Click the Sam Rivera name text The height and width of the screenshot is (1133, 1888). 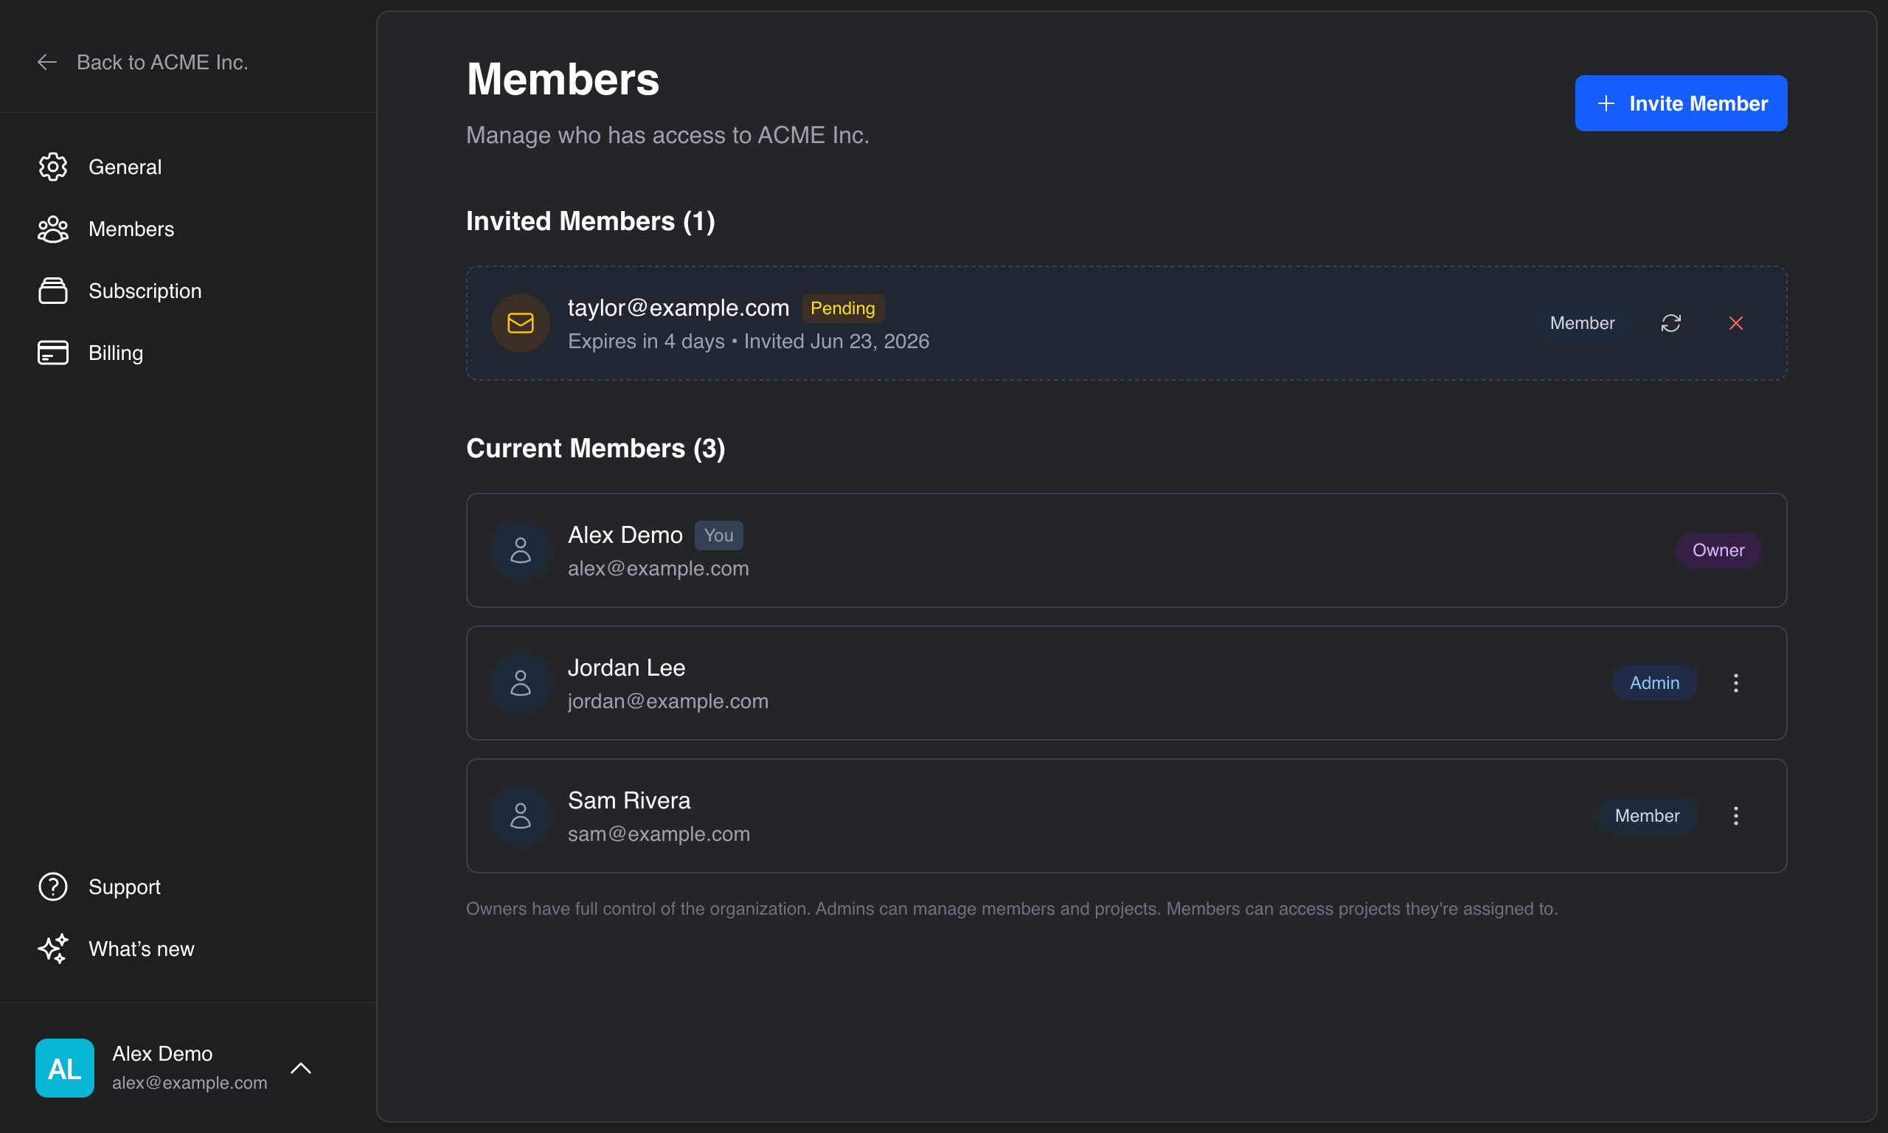pyautogui.click(x=629, y=800)
